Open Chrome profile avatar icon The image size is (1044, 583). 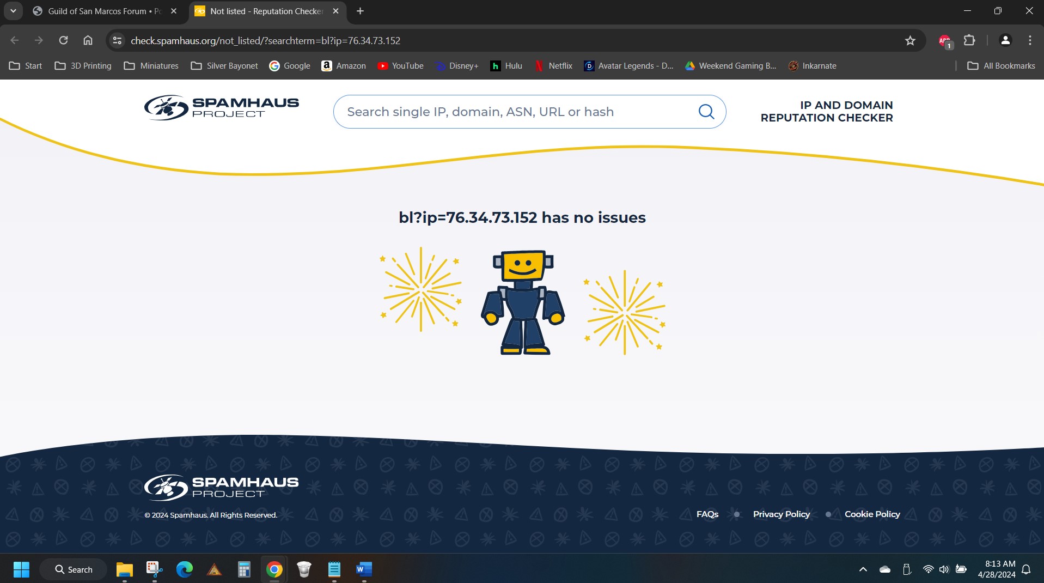click(x=1005, y=40)
